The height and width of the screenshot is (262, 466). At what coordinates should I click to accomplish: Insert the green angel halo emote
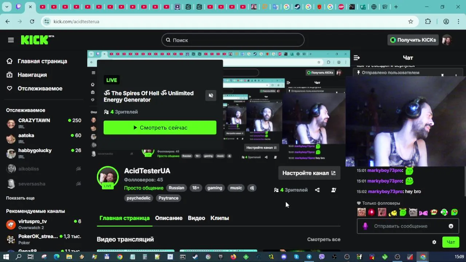(x=403, y=212)
